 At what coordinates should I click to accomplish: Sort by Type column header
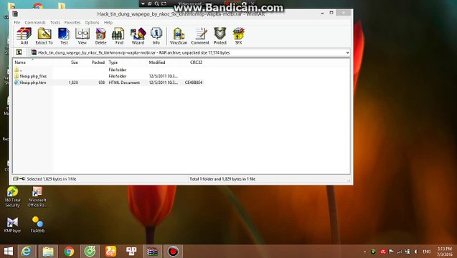coord(113,62)
